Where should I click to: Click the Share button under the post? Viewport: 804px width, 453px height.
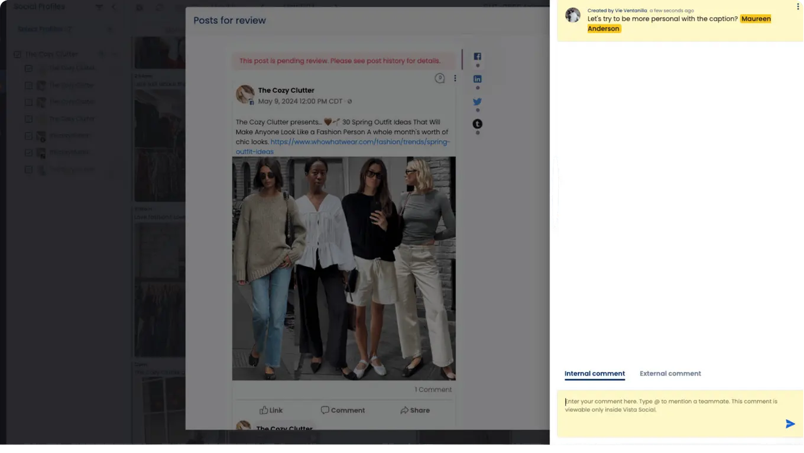tap(415, 410)
